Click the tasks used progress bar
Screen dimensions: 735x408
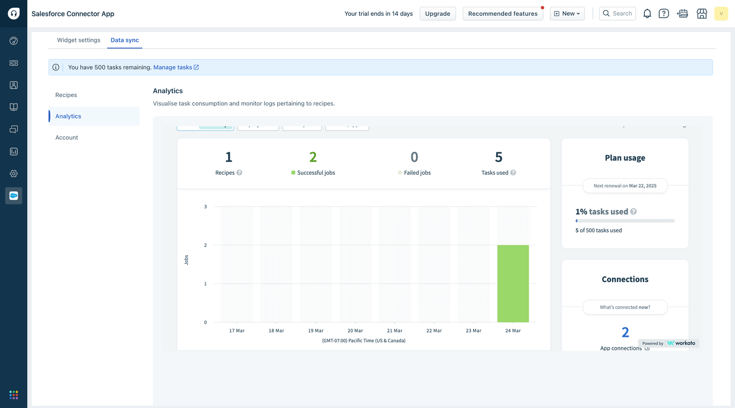point(625,221)
